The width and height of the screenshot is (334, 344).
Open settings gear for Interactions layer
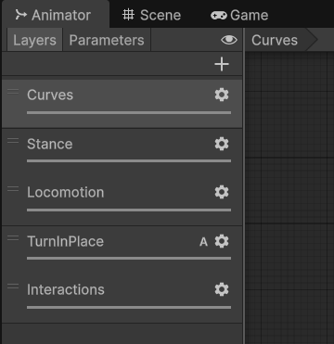click(x=222, y=289)
